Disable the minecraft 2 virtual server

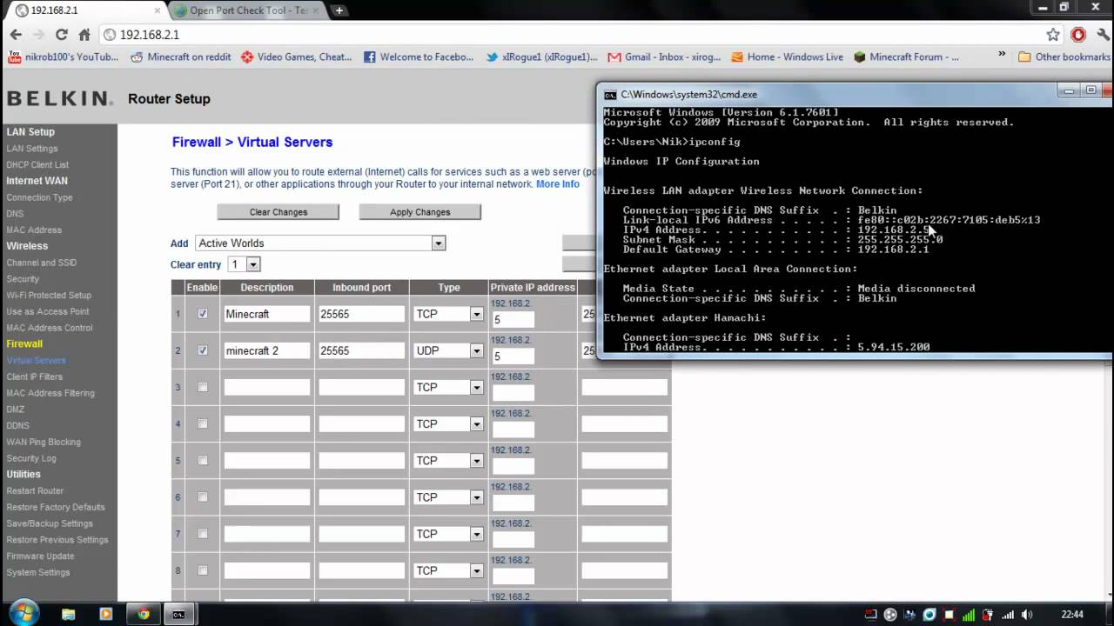tap(203, 350)
